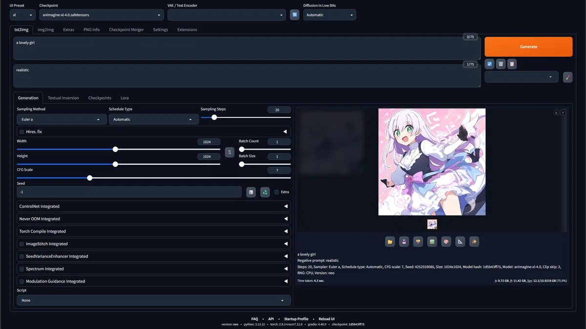
Task: Enable the Modulation Guidance Integrated checkbox
Action: click(21, 281)
